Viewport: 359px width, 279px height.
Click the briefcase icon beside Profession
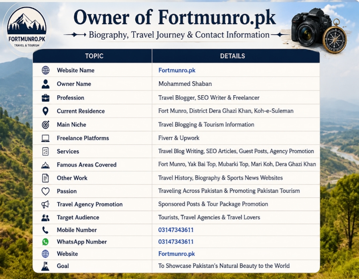click(45, 98)
